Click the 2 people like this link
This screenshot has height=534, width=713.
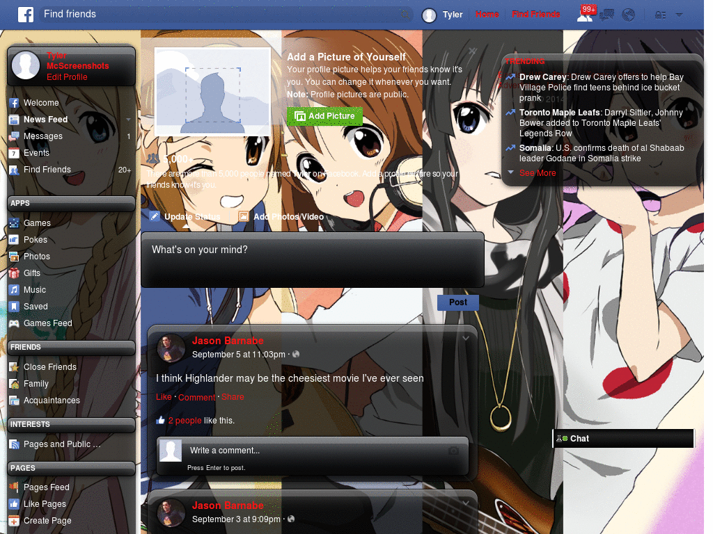(x=185, y=421)
